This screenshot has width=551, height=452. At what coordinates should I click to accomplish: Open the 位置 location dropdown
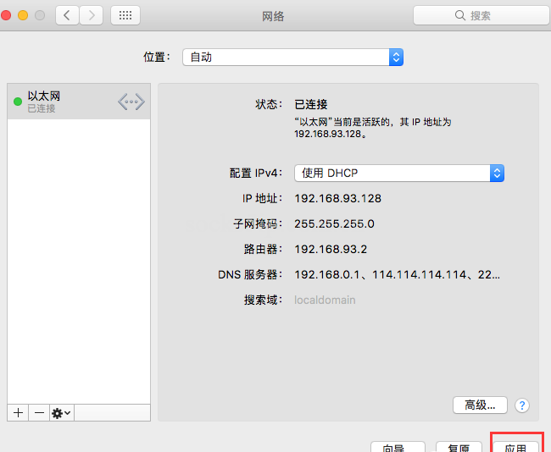292,57
